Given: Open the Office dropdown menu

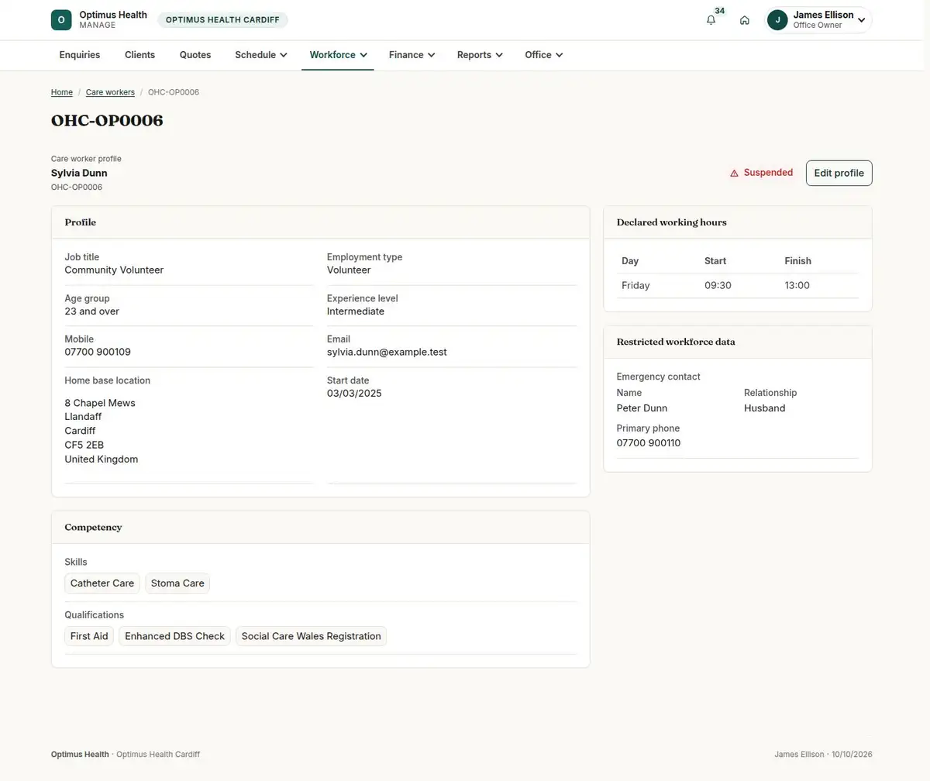Looking at the screenshot, I should 543,55.
